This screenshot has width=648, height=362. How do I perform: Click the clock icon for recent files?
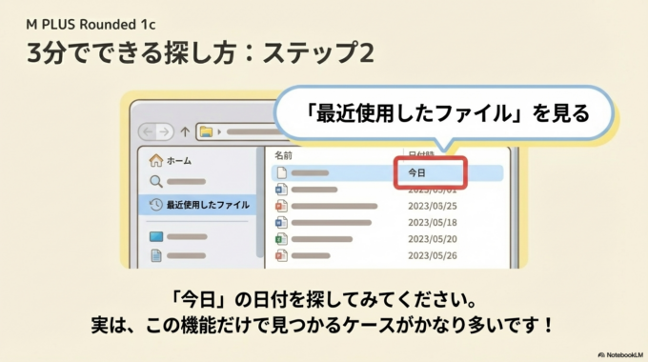point(155,205)
